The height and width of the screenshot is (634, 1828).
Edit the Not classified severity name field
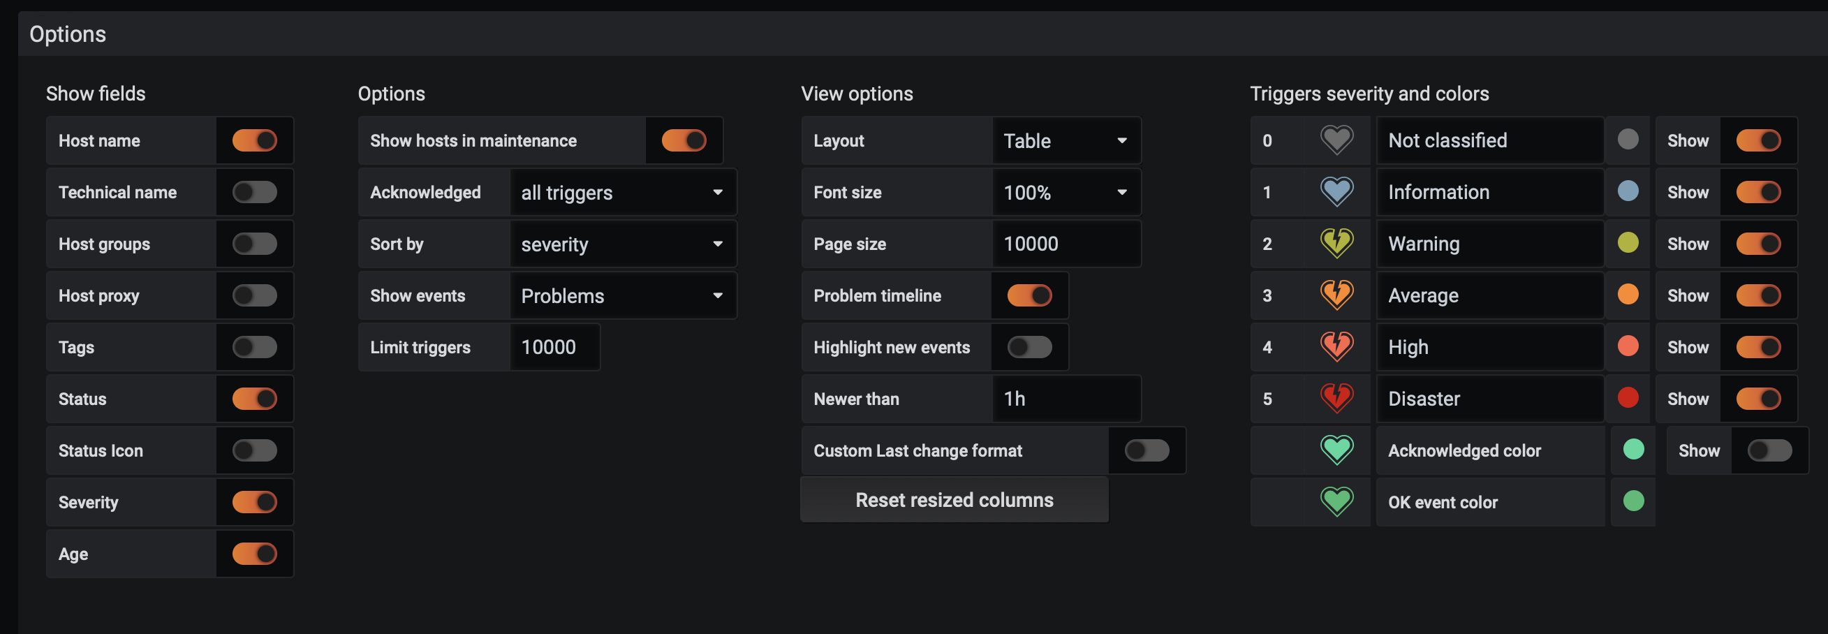tap(1490, 140)
